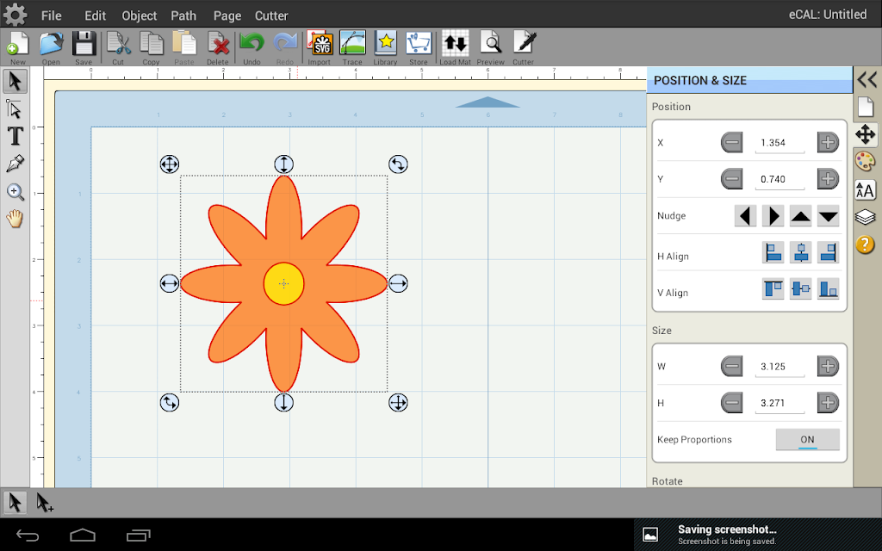Click the Load Mat icon
The image size is (882, 551).
point(455,48)
